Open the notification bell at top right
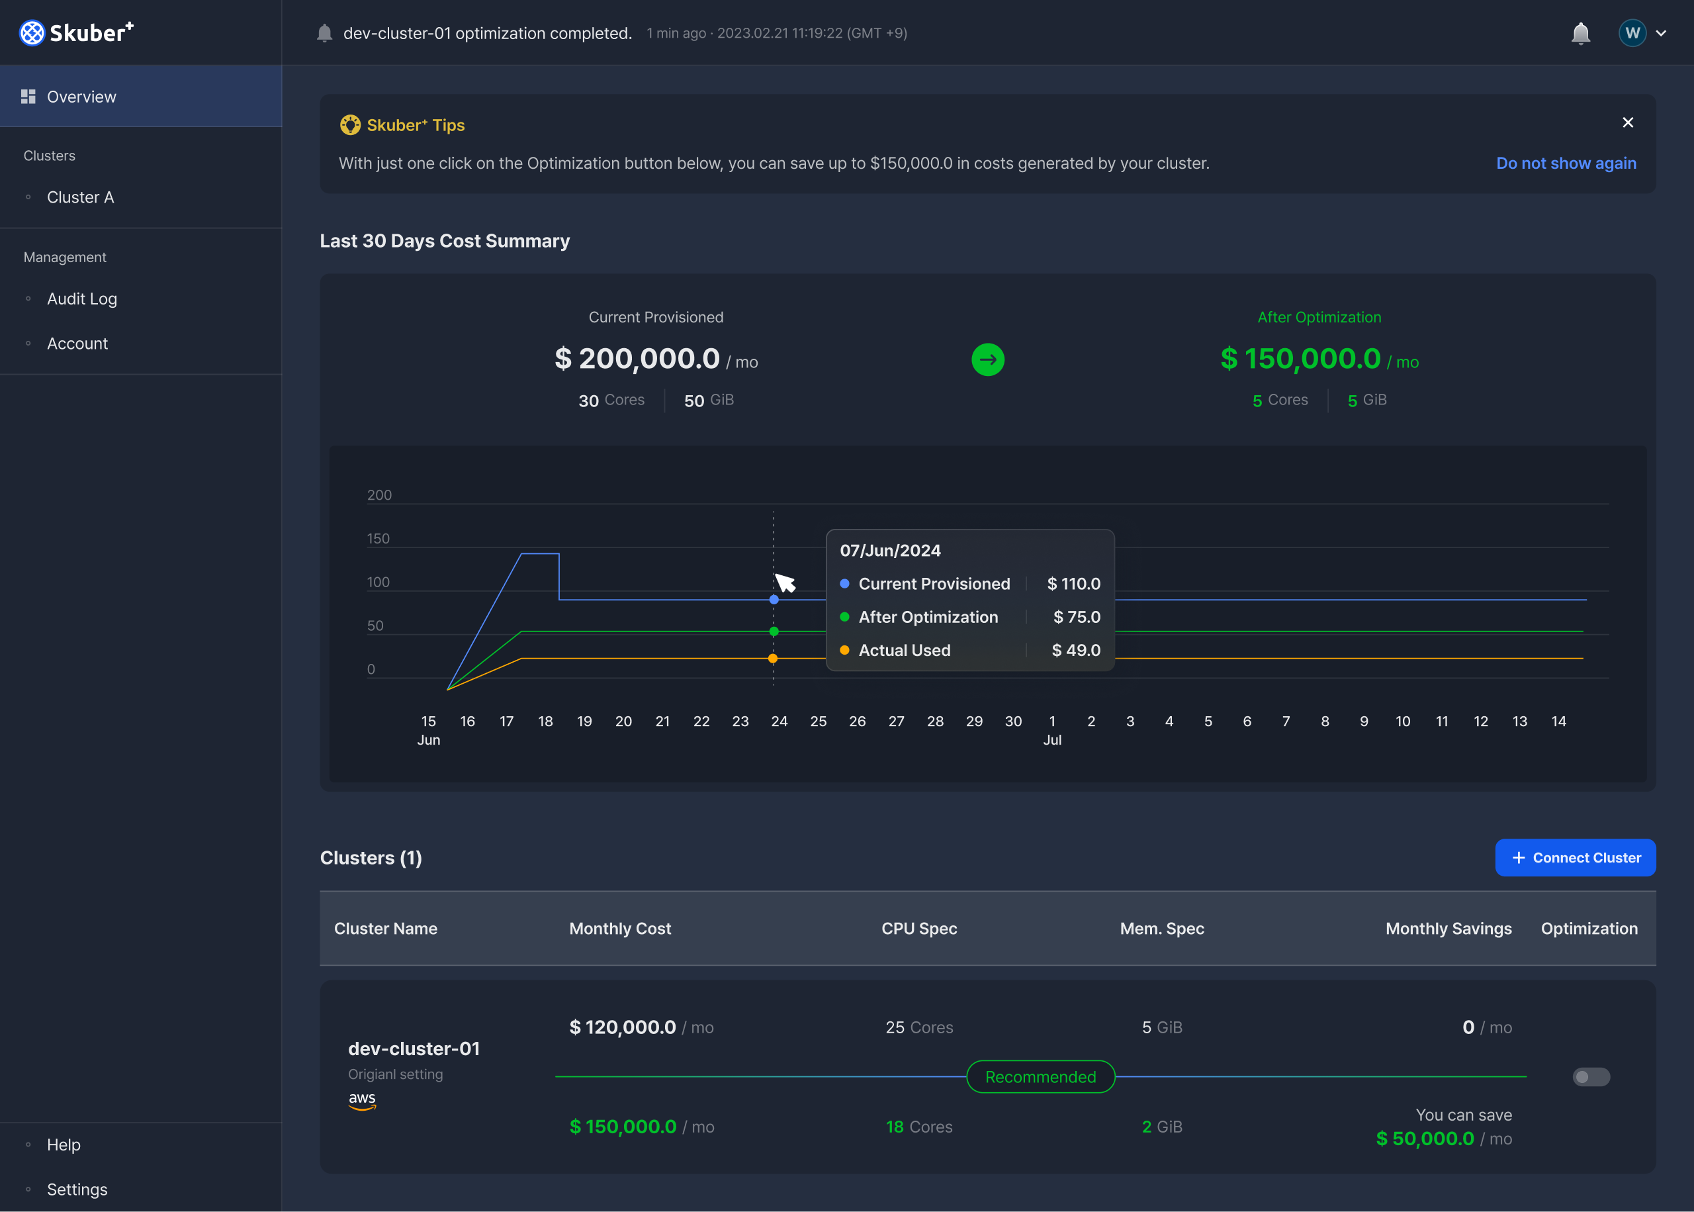The height and width of the screenshot is (1212, 1694). click(1580, 33)
